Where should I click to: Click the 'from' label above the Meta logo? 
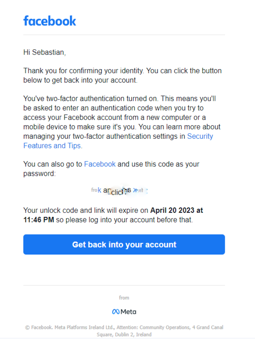click(124, 298)
